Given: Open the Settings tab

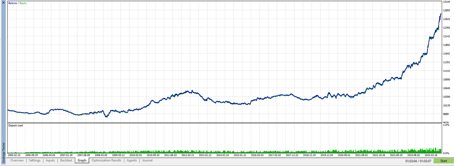Looking at the screenshot, I should [x=35, y=160].
